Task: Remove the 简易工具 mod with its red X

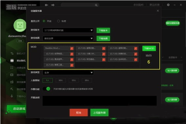Action: (x=72, y=65)
